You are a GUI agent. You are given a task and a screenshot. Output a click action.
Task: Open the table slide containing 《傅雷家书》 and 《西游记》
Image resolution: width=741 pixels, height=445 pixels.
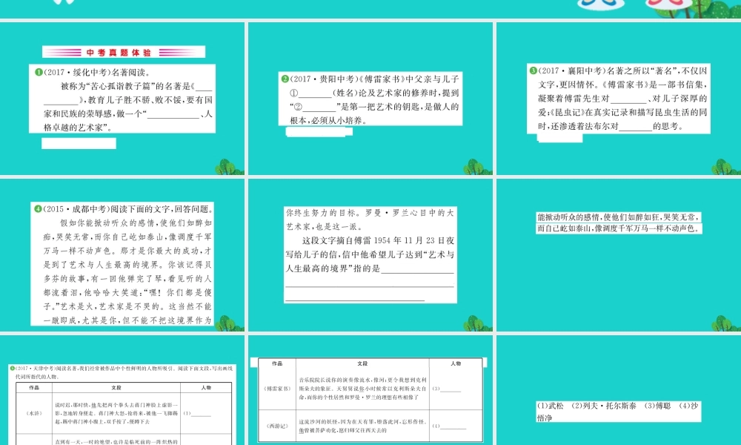pos(370,390)
